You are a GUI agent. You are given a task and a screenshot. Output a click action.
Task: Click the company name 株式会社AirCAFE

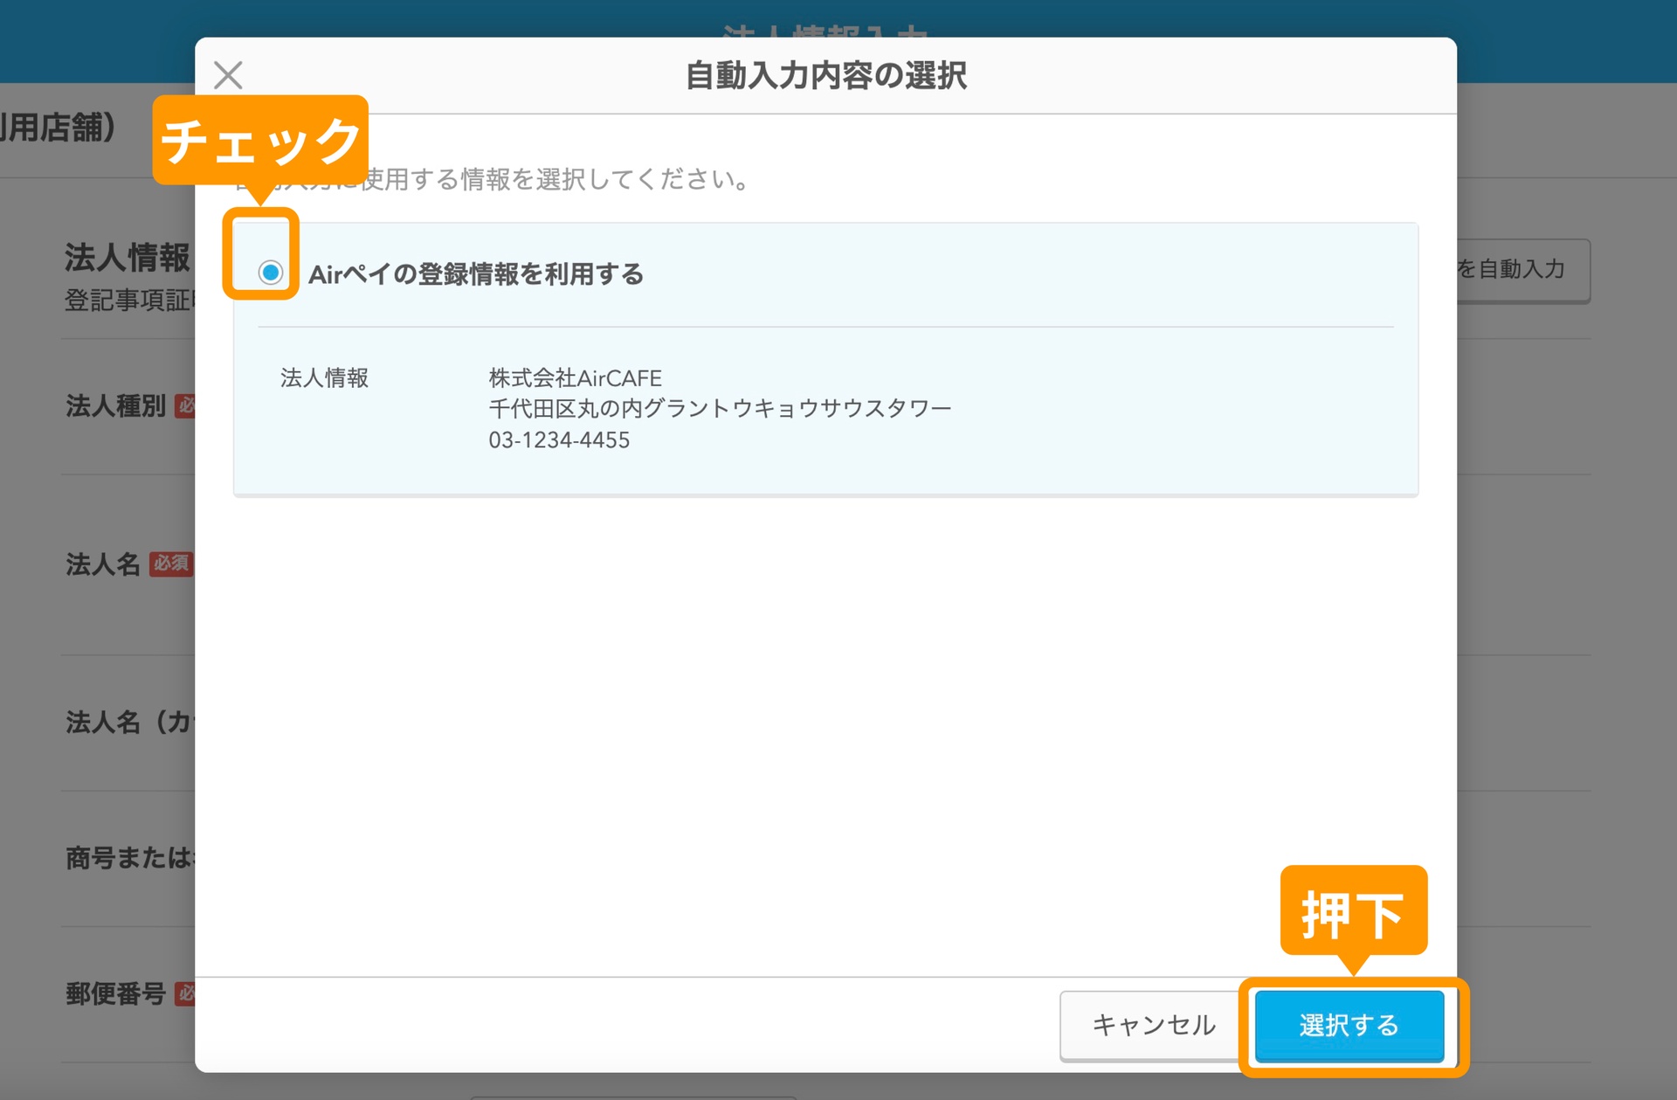click(x=575, y=377)
